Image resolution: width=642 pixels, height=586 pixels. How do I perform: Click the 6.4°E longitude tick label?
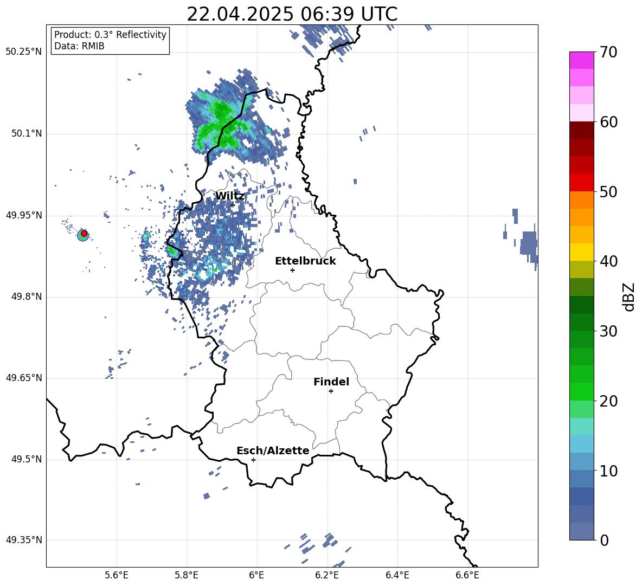(397, 575)
